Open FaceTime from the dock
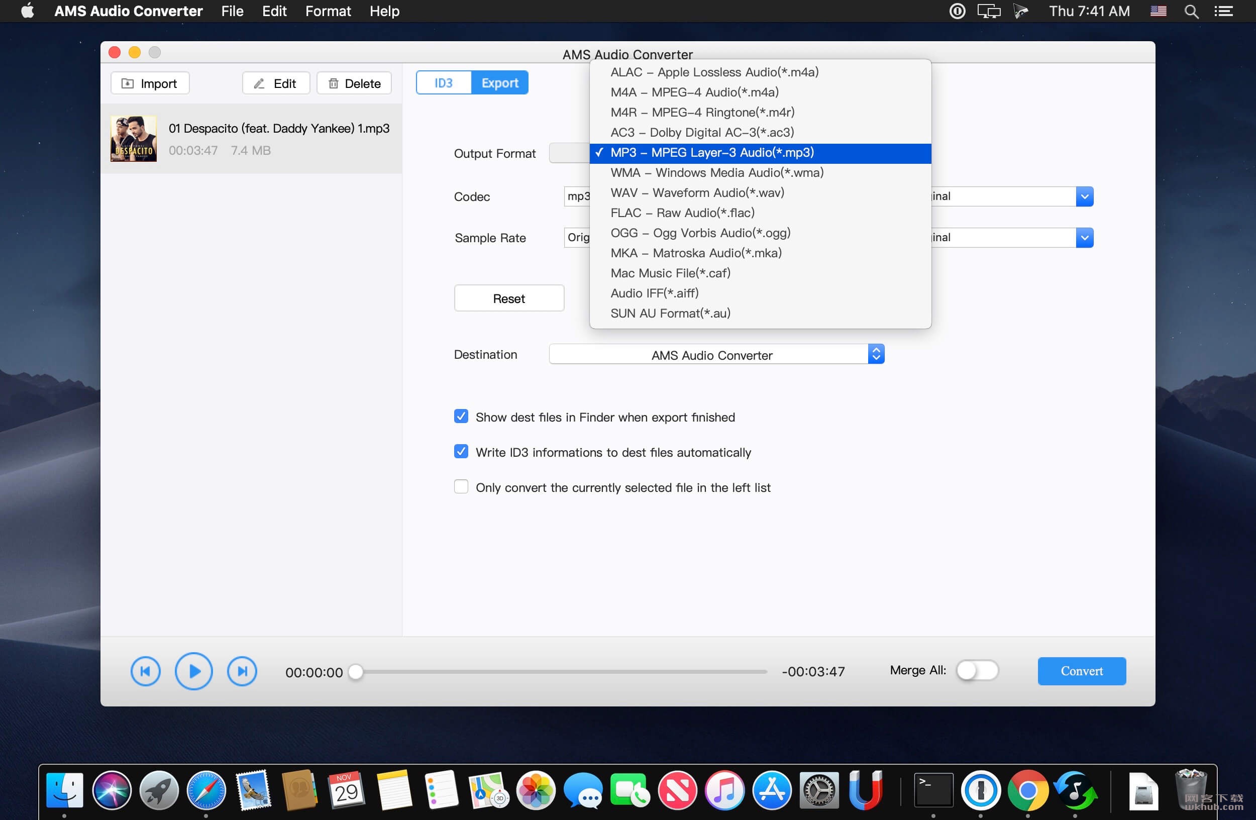Viewport: 1256px width, 820px height. point(630,790)
